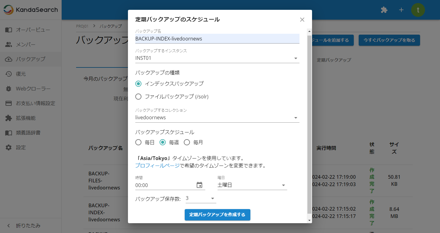Click the サイズ column header

click(x=394, y=148)
